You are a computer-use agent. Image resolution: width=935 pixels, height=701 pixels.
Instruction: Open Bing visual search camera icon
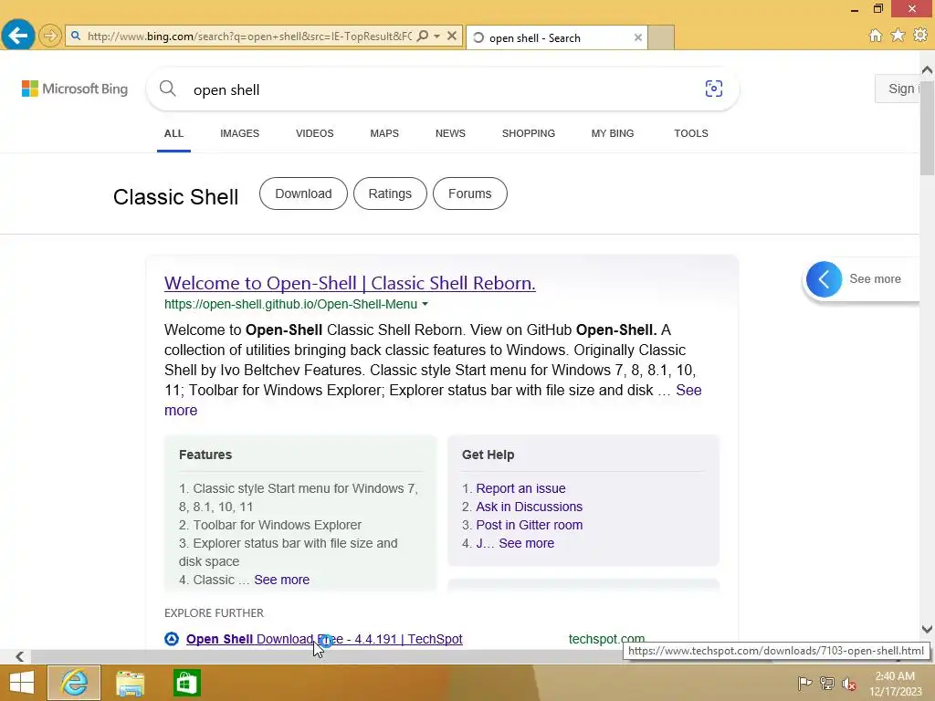coord(714,89)
